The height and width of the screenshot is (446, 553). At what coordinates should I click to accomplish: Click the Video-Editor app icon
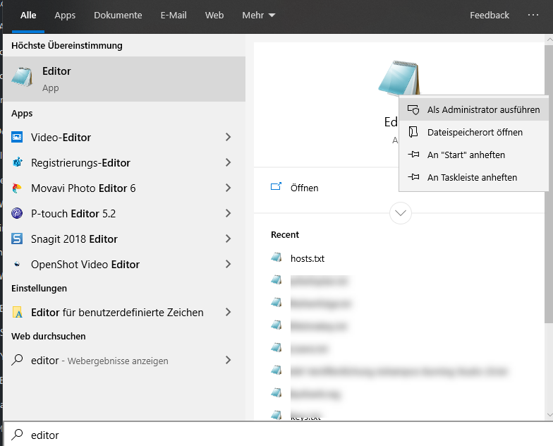(17, 137)
